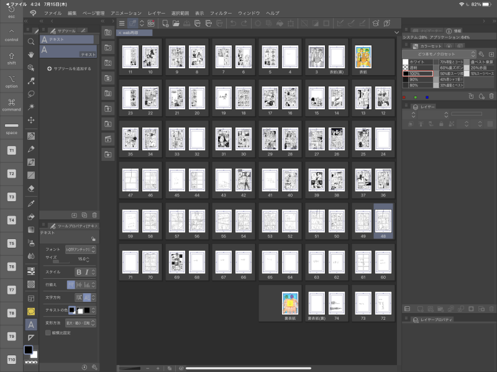Expand the 行揃え justify options arrows
Screen dimensions: 497x372
[93, 285]
